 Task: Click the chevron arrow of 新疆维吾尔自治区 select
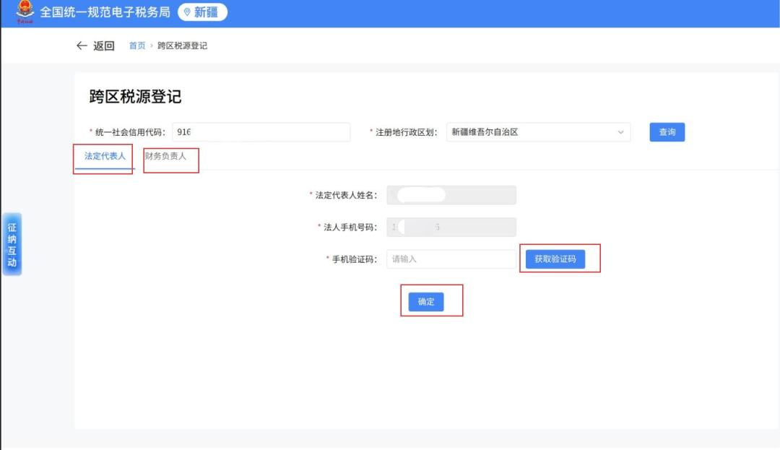click(620, 132)
